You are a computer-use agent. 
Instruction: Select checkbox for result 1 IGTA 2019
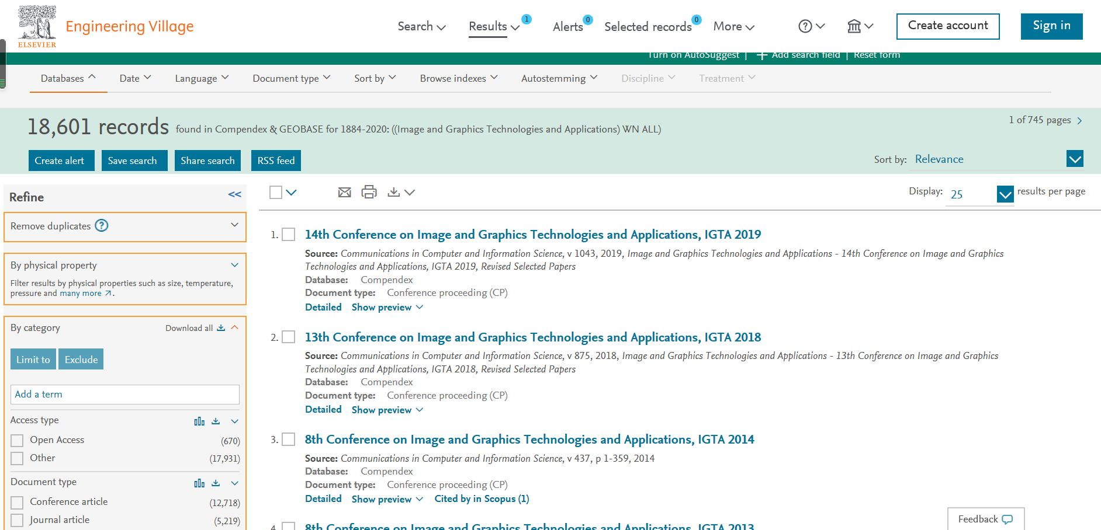click(289, 235)
